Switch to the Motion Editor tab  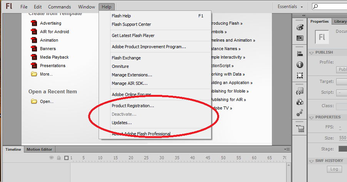pos(39,149)
